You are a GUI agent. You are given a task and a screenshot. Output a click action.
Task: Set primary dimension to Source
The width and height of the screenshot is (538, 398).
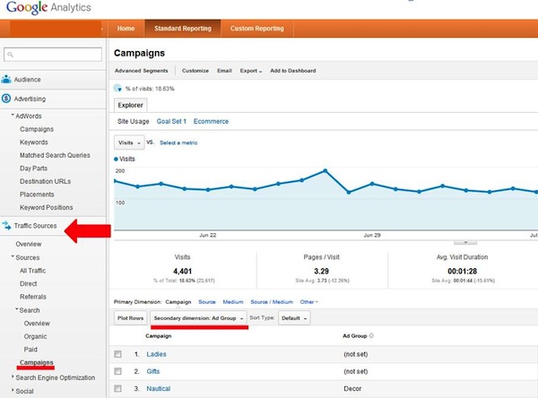207,302
